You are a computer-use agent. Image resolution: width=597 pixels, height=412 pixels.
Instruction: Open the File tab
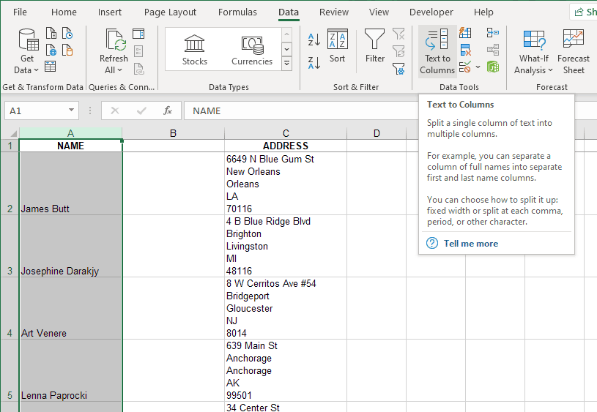(x=20, y=12)
